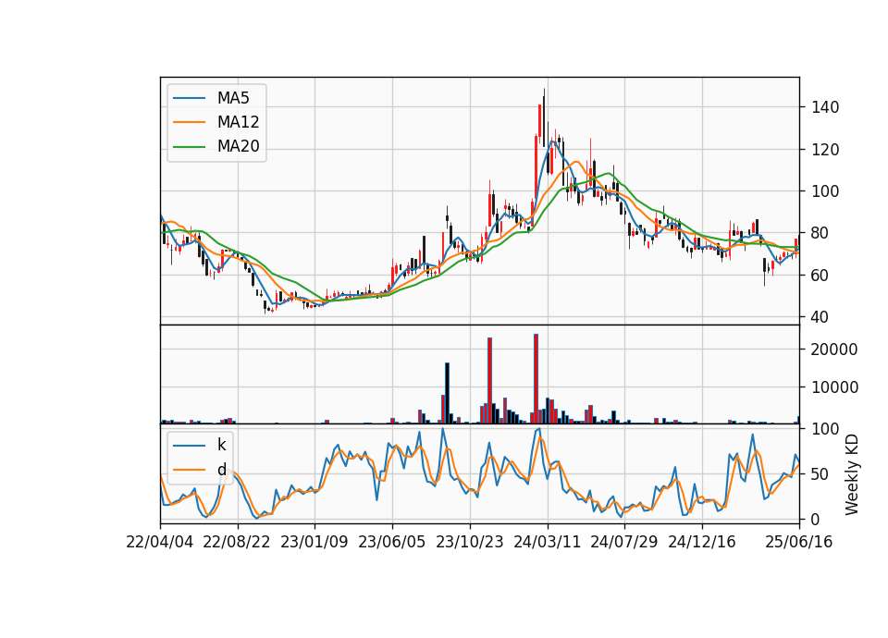Screen dimensions: 888x638
Task: Click the peak candlestick near 140
Action: [544, 117]
